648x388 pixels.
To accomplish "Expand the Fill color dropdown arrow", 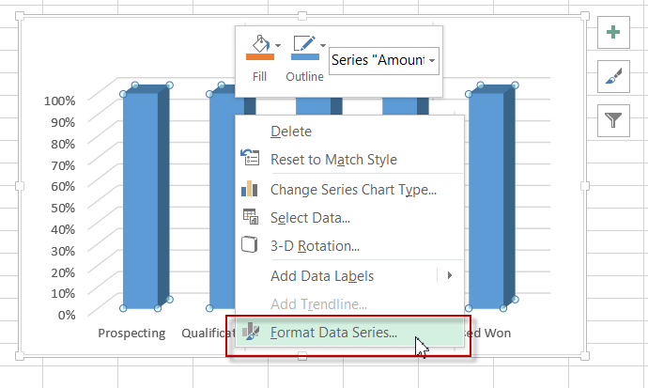I will point(278,45).
